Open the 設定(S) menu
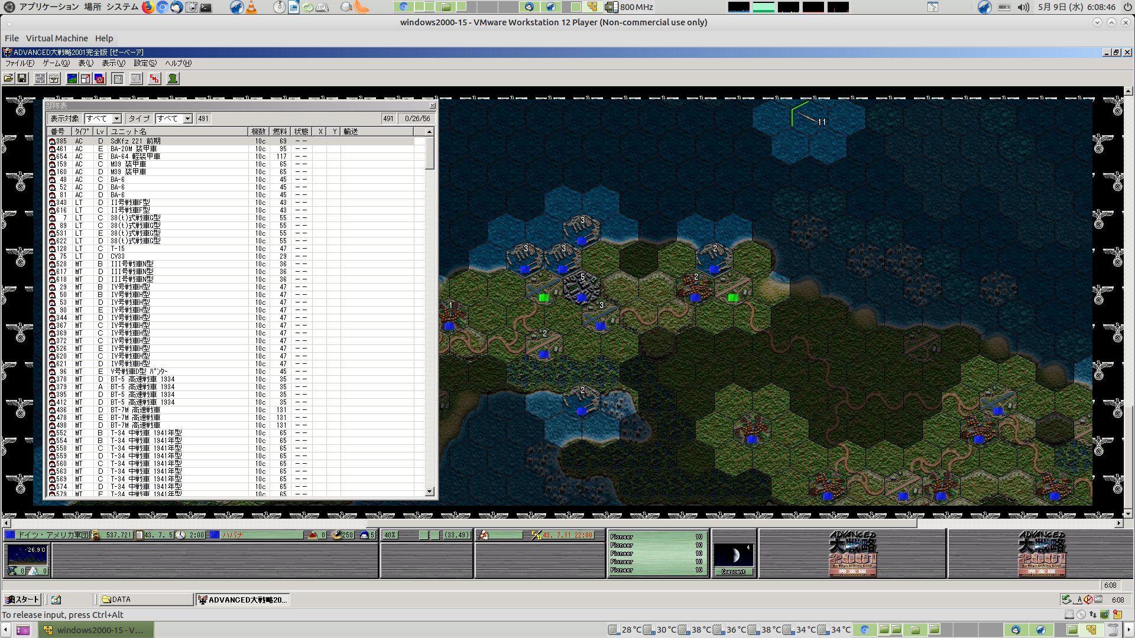 (145, 63)
